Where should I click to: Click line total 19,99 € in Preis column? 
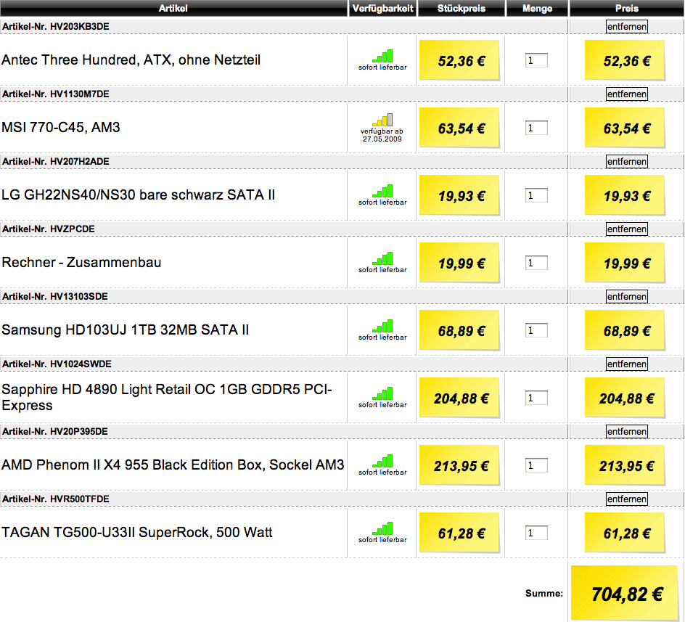point(625,262)
